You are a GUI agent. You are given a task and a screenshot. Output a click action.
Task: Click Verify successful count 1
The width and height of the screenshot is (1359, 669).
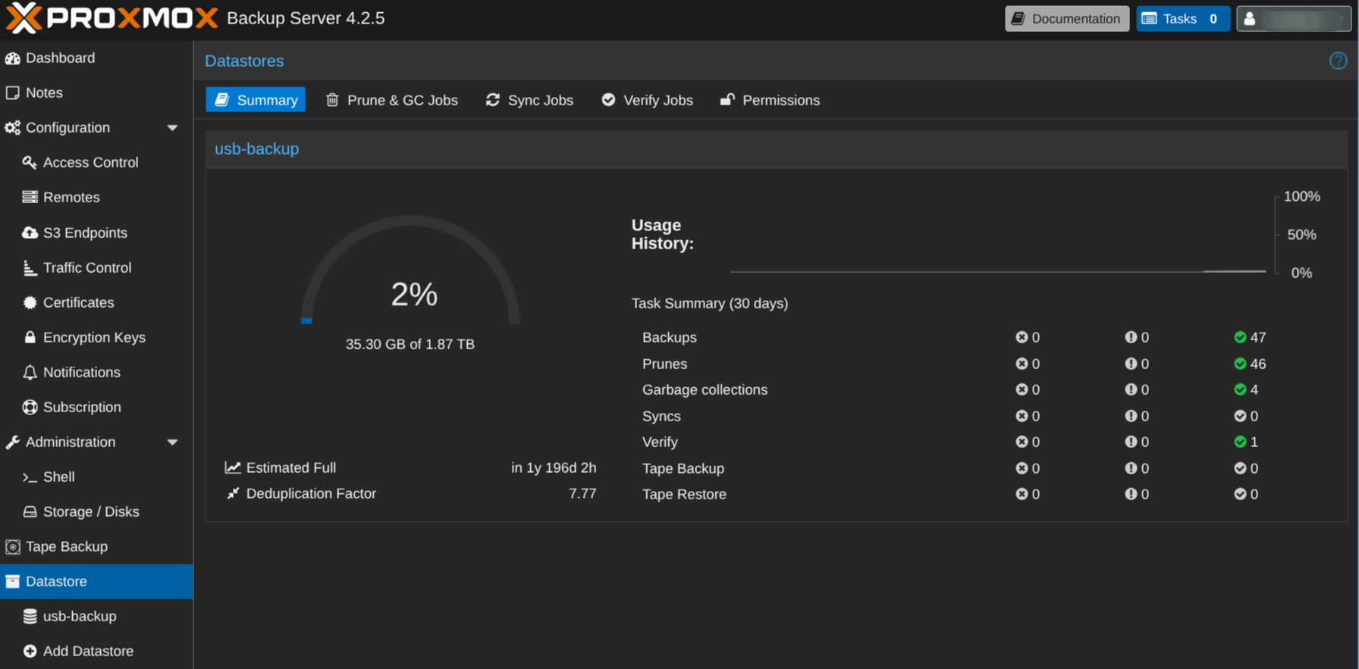click(1246, 442)
